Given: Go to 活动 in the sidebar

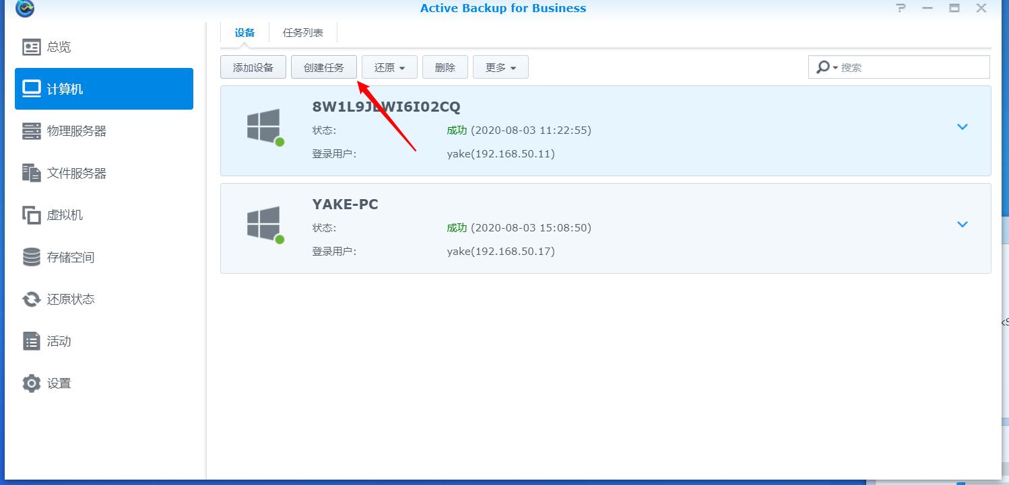Looking at the screenshot, I should (x=104, y=341).
